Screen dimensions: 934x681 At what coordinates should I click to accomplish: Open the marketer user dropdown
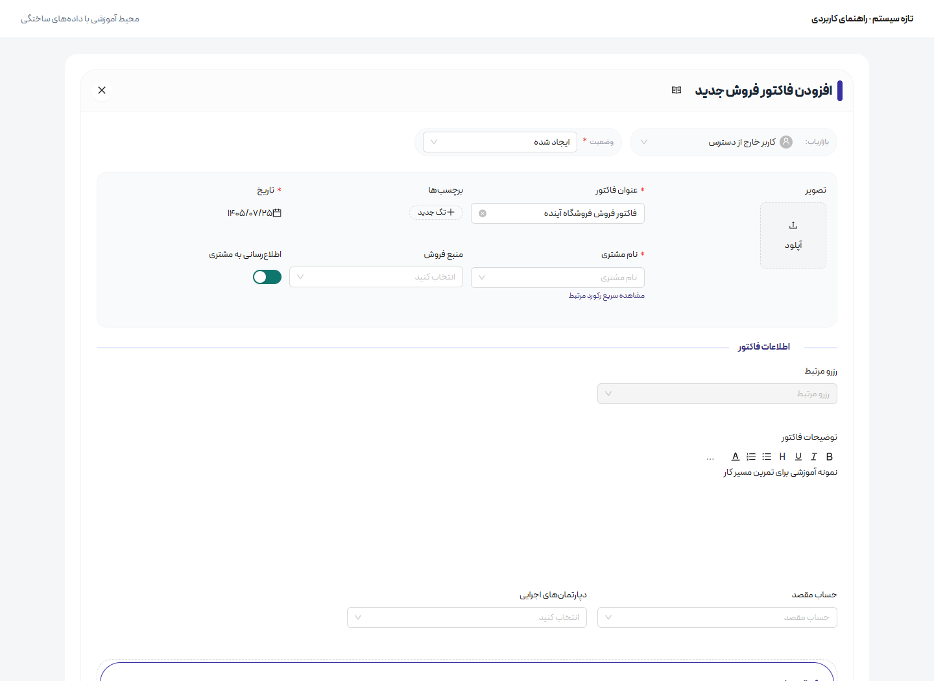[734, 142]
